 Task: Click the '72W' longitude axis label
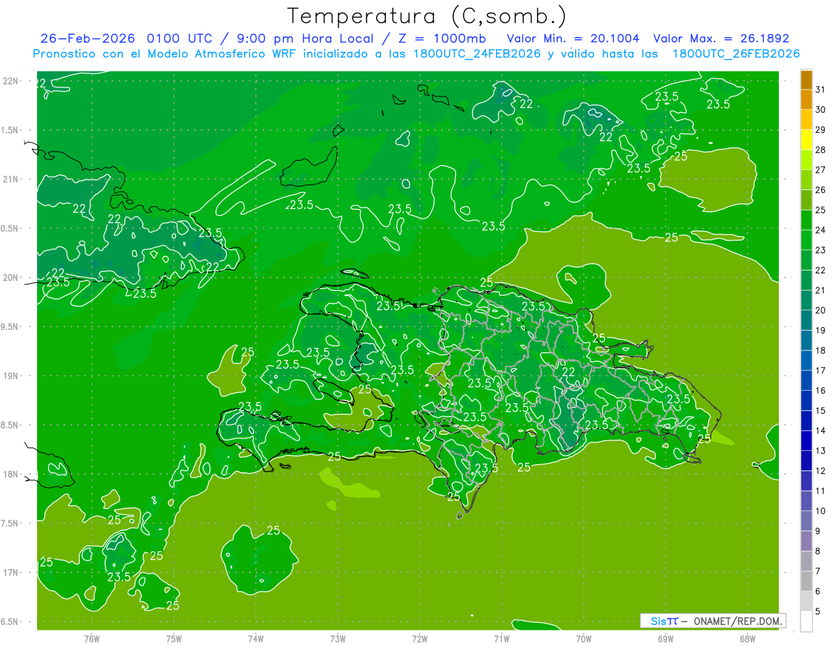[420, 639]
